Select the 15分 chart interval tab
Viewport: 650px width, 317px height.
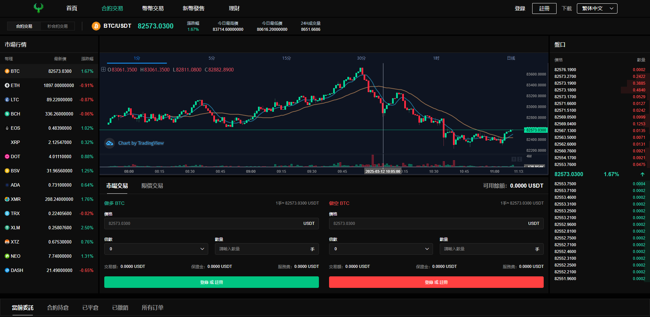[286, 58]
